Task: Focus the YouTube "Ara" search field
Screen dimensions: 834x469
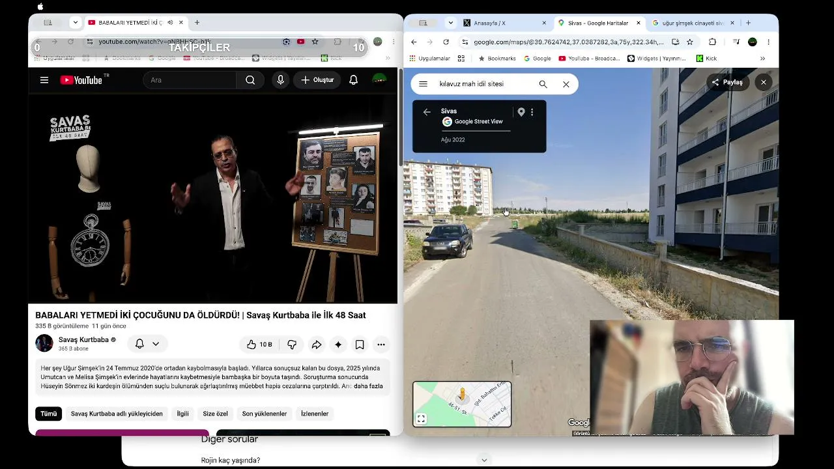Action: point(190,80)
